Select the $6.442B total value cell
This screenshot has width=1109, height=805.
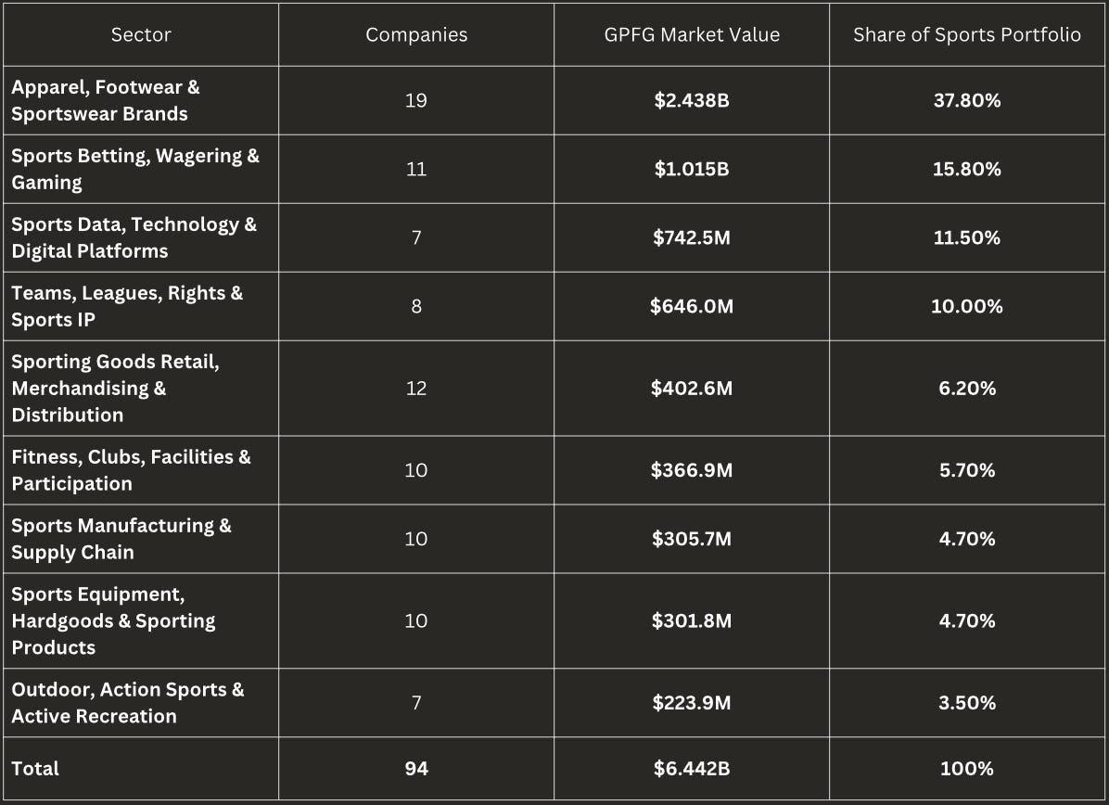point(692,768)
